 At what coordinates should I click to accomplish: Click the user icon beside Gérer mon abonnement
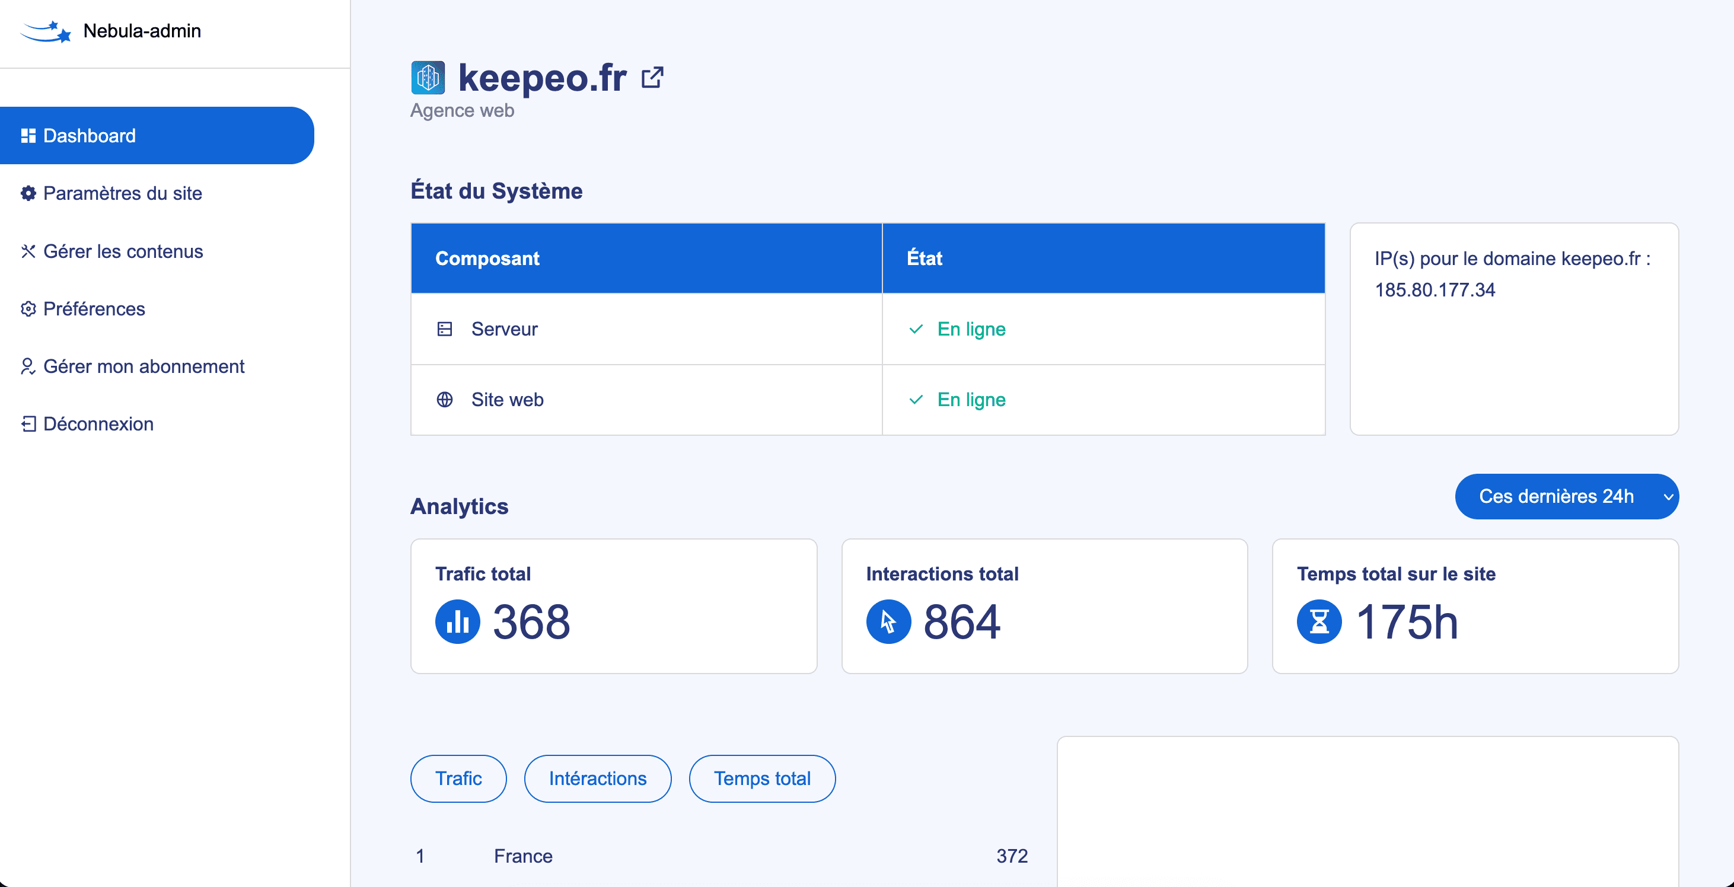28,366
